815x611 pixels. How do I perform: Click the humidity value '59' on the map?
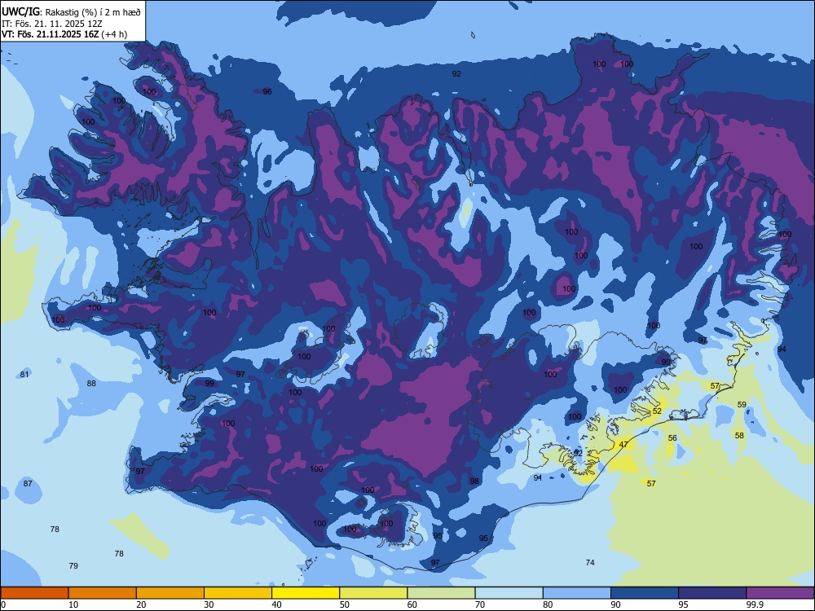[x=742, y=404]
